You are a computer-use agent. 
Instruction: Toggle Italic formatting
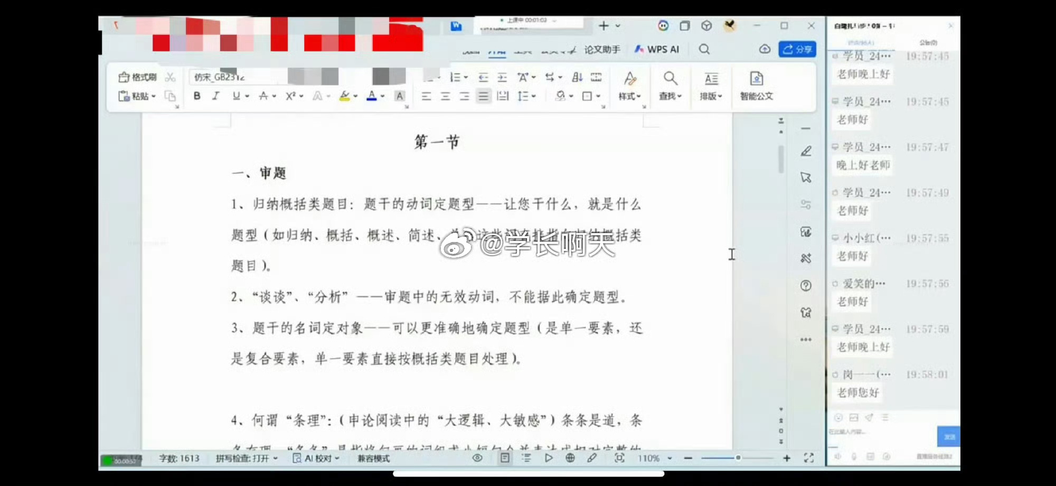click(x=215, y=96)
